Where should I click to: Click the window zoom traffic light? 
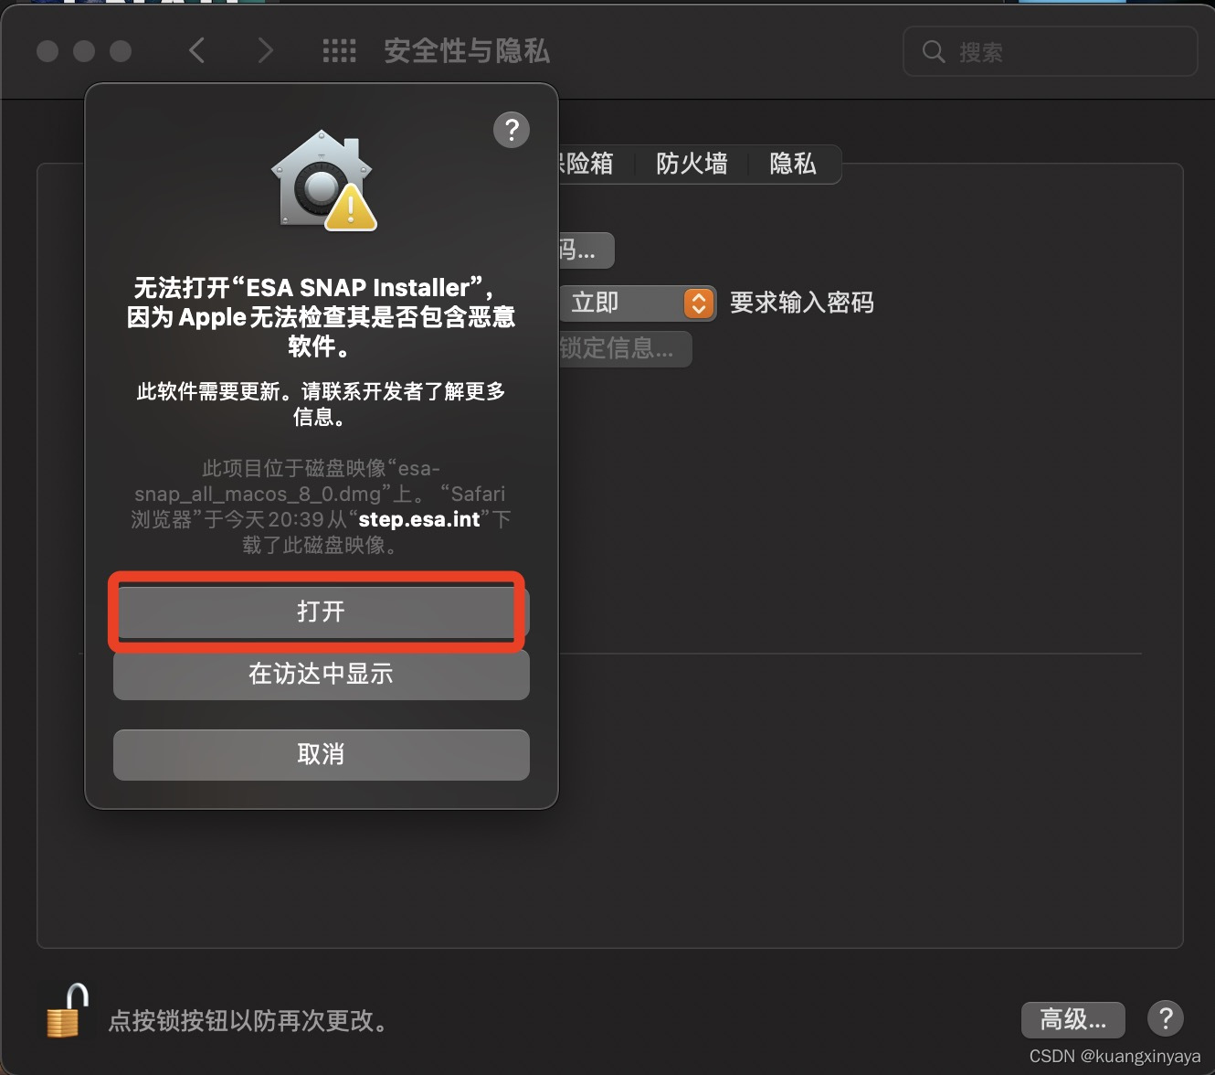[121, 51]
